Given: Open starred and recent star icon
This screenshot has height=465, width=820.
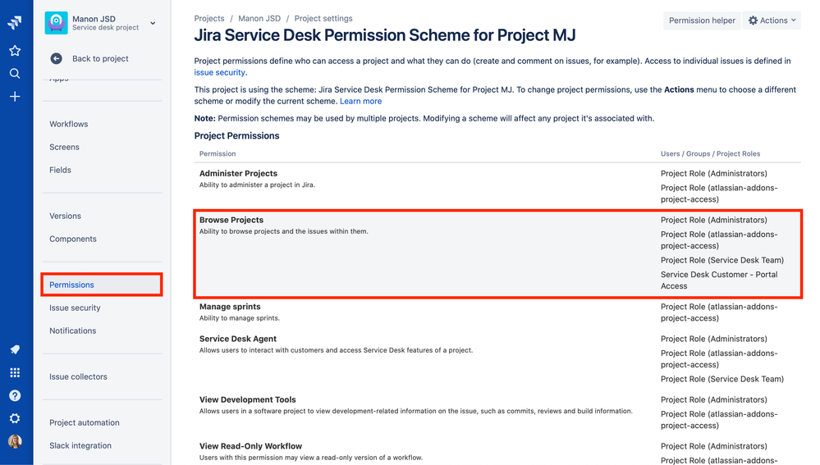Looking at the screenshot, I should coord(15,51).
